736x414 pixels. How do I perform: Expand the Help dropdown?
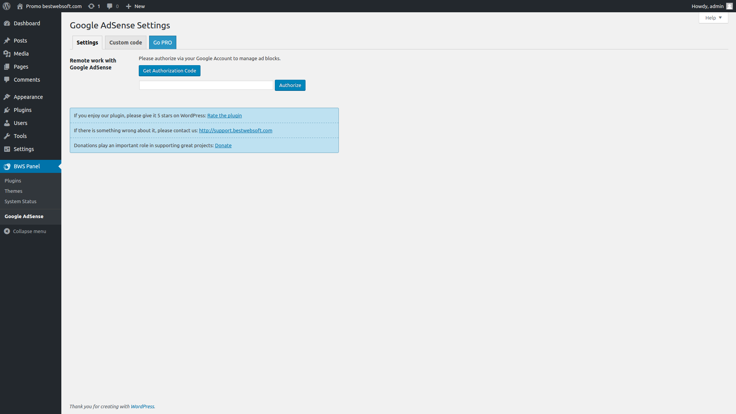click(713, 18)
